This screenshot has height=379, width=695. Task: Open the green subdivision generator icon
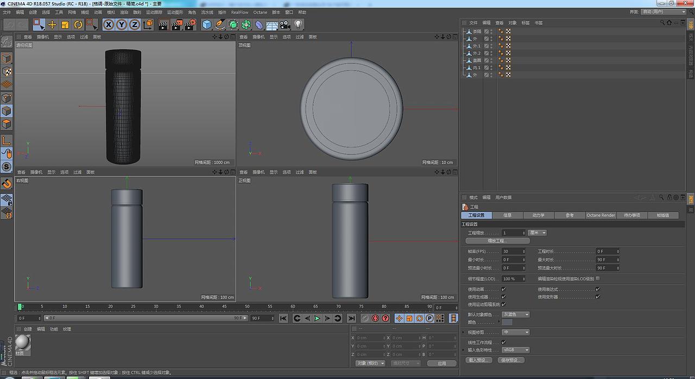click(x=233, y=24)
